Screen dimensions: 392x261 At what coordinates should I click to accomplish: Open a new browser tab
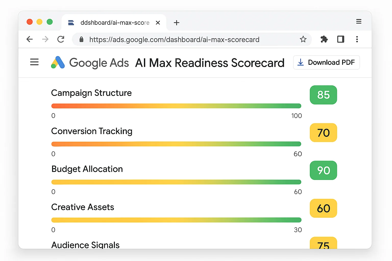point(176,23)
